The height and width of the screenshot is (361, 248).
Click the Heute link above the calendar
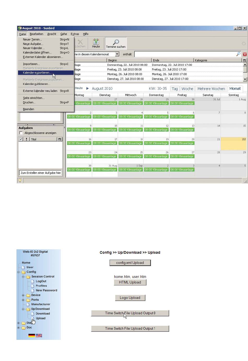click(79, 88)
